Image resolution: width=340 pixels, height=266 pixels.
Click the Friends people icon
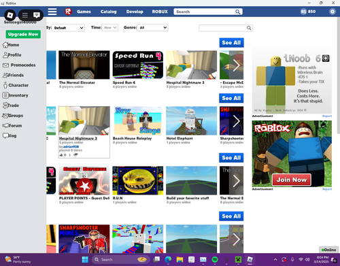pyautogui.click(x=5, y=76)
